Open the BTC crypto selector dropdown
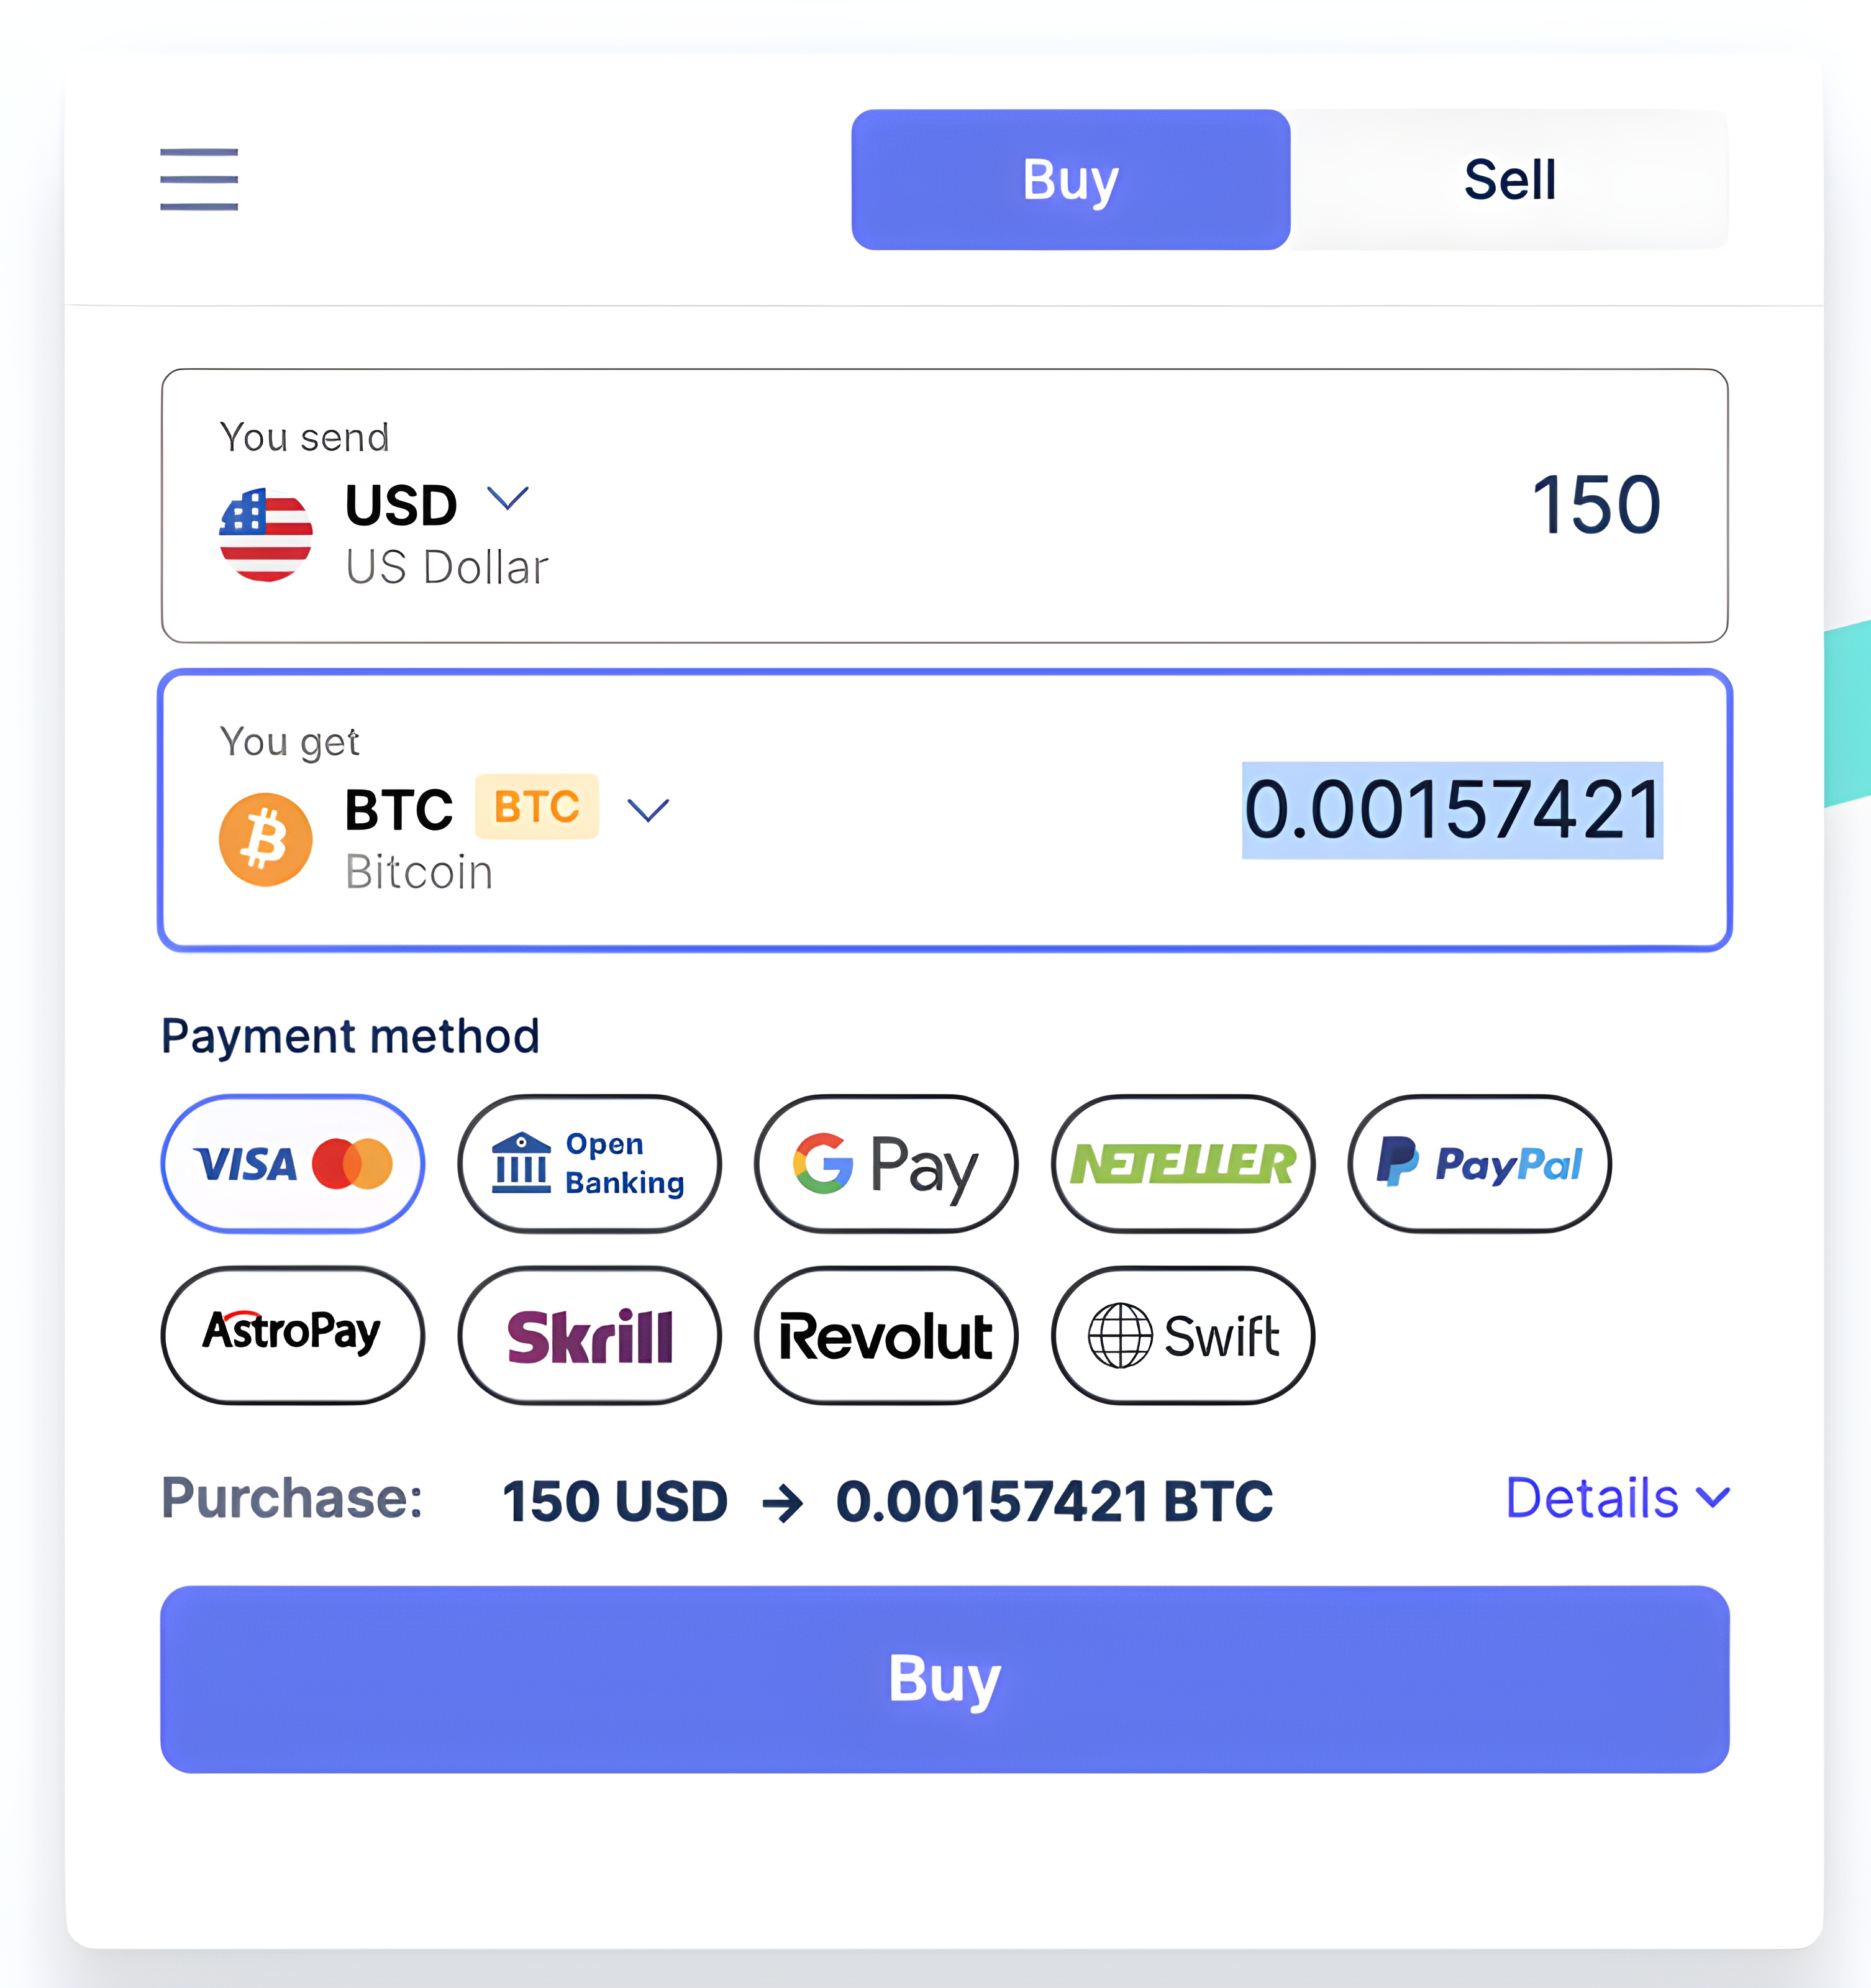This screenshot has width=1871, height=1988. [x=647, y=809]
